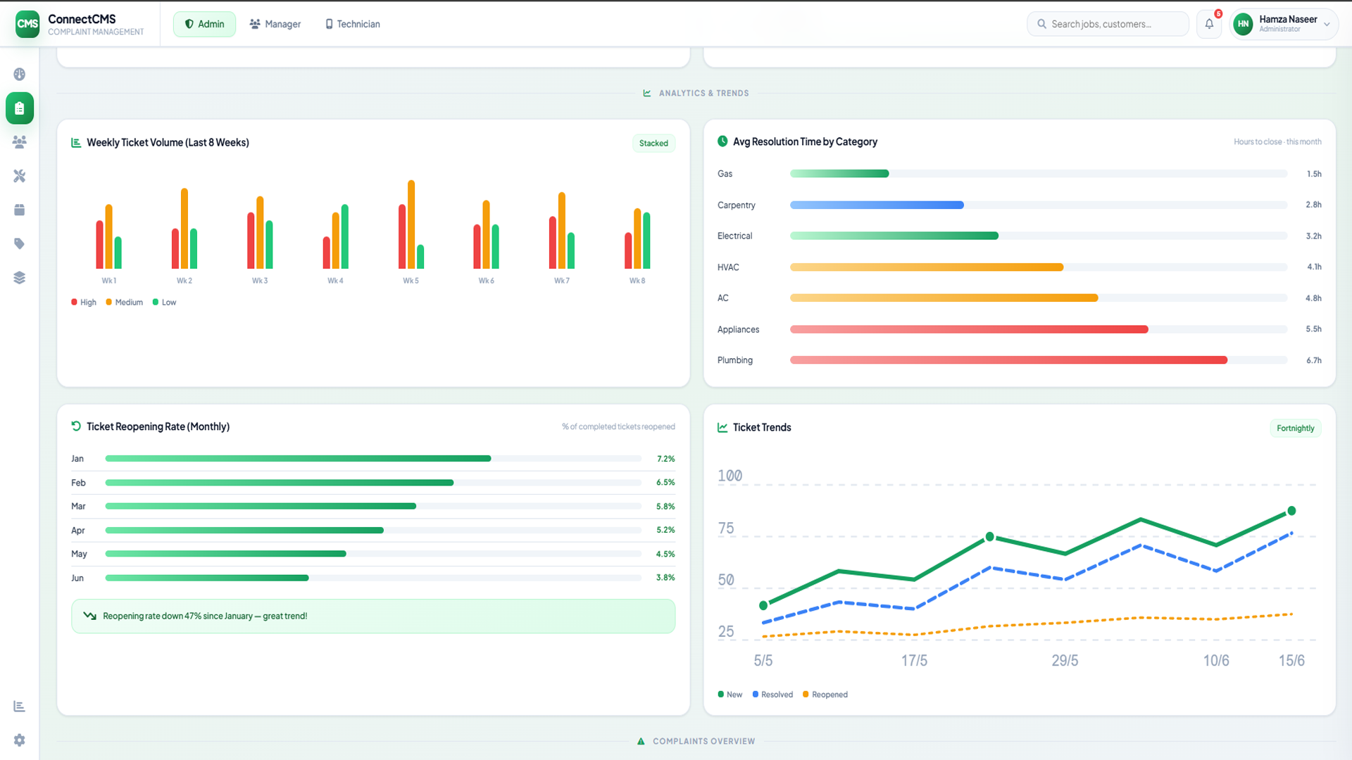Viewport: 1352px width, 760px height.
Task: Select the tag icon in sidebar
Action: tap(20, 243)
